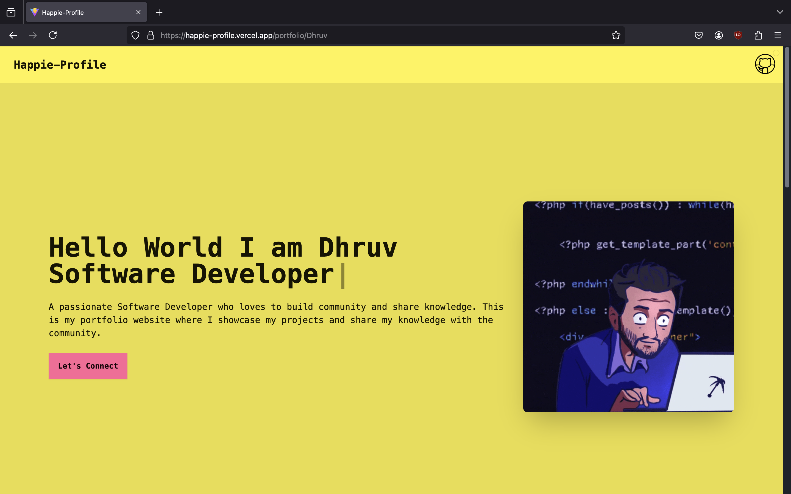Image resolution: width=791 pixels, height=494 pixels.
Task: Open the Firefox account icon
Action: [x=718, y=35]
